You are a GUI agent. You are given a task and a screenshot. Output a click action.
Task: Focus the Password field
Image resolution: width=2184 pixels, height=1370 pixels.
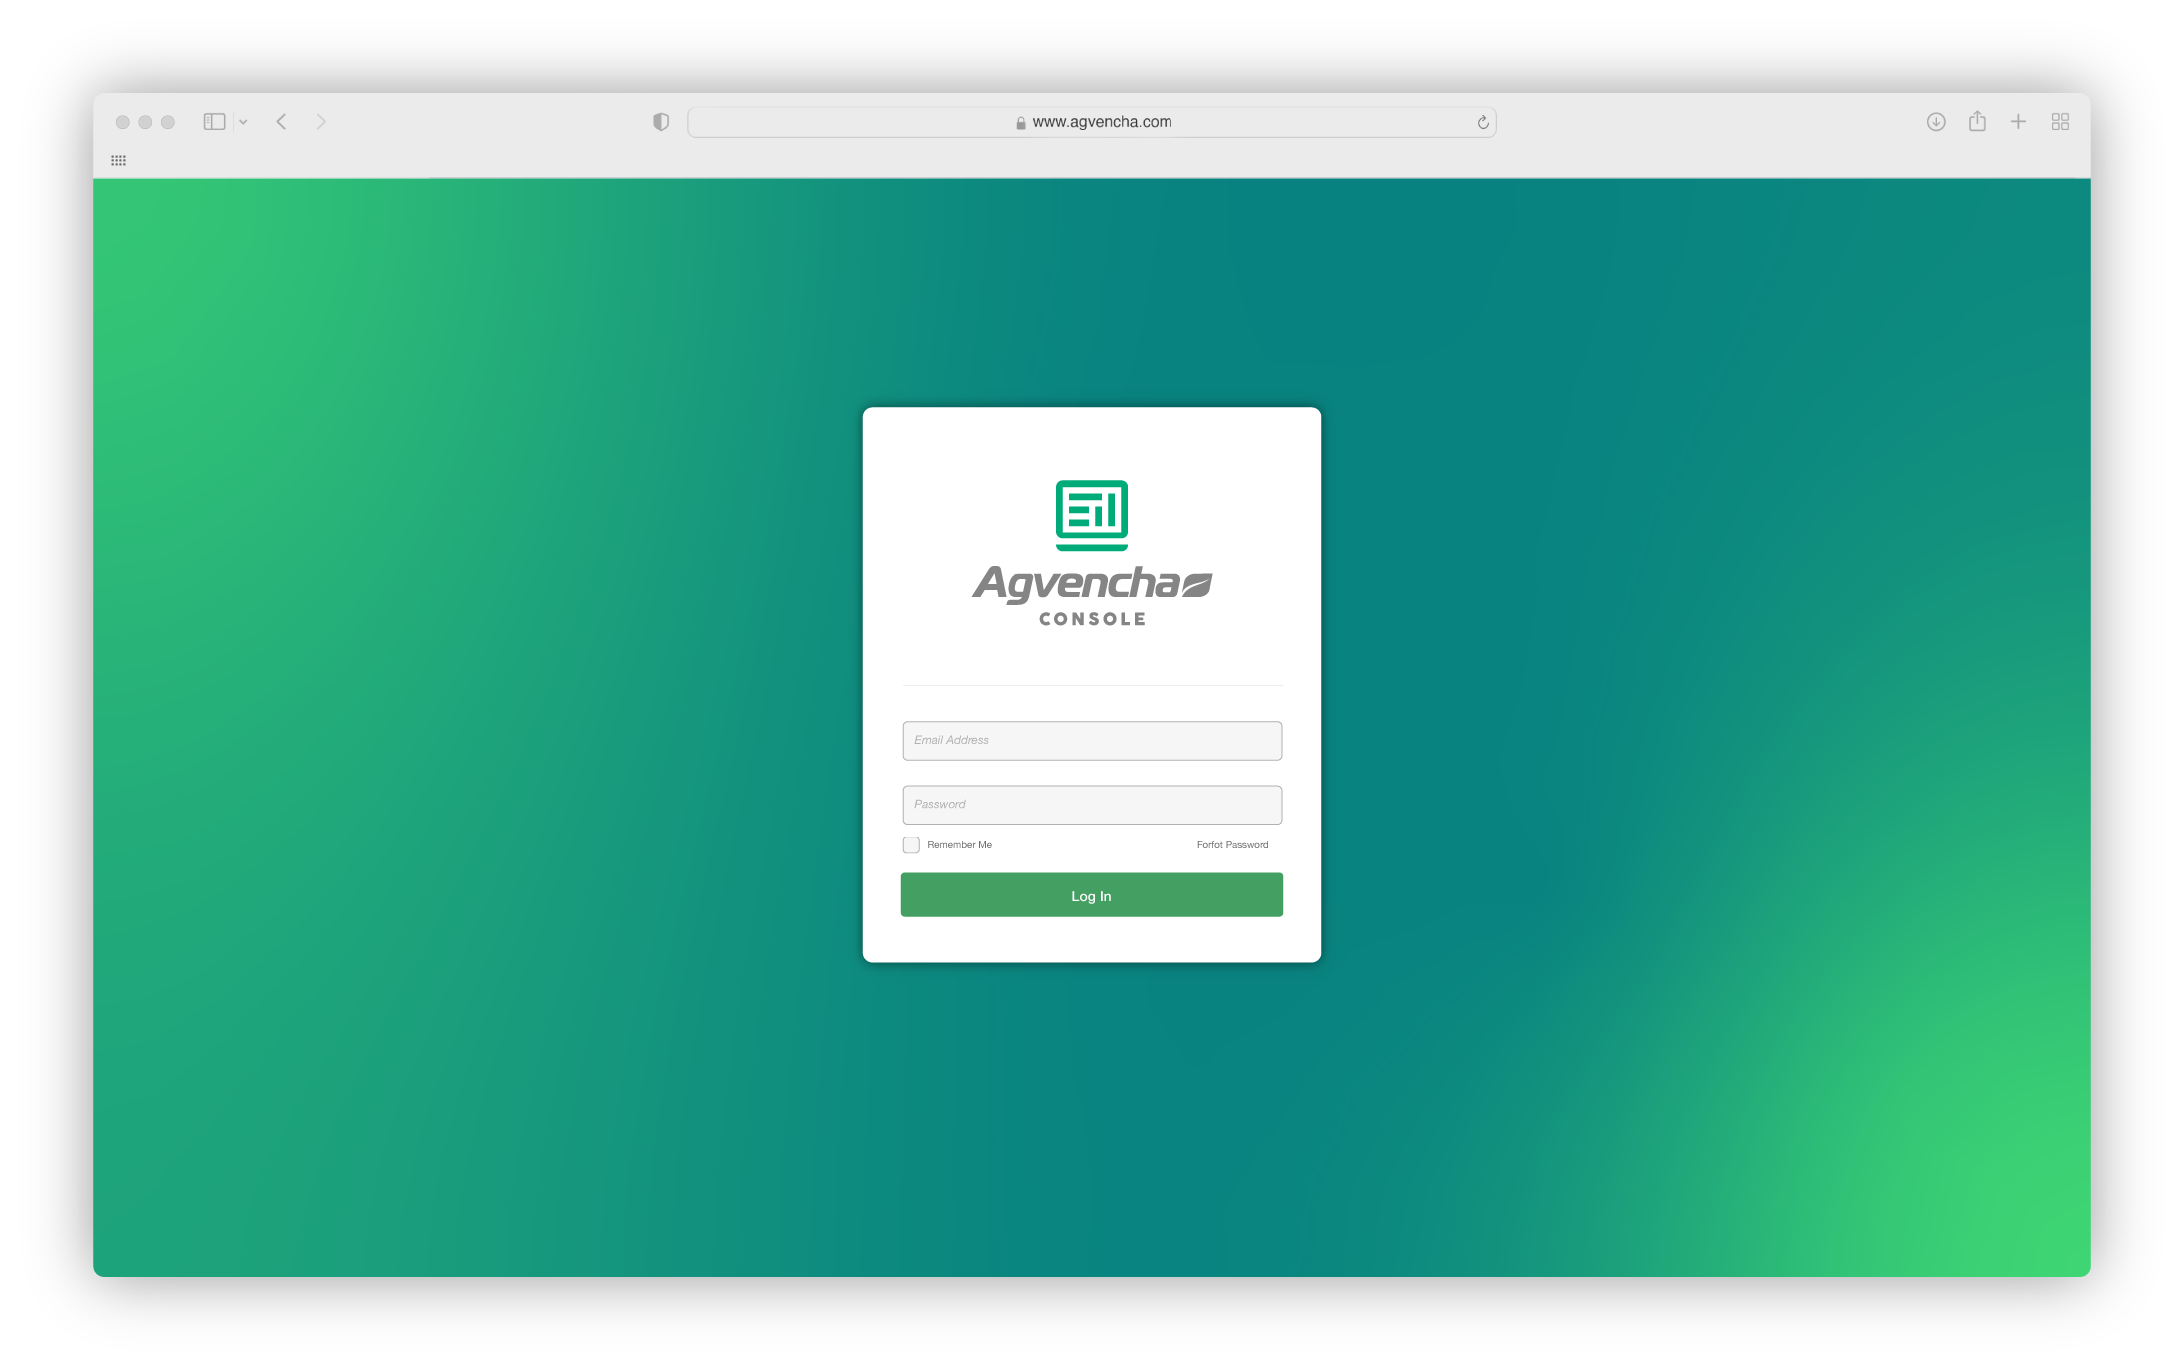click(1091, 804)
